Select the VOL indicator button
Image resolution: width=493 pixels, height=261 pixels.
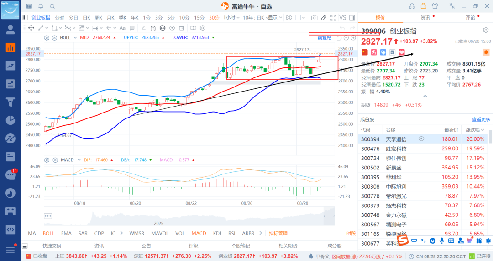180,233
